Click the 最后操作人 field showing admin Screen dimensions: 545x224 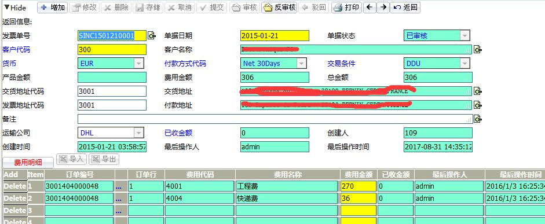(275, 146)
